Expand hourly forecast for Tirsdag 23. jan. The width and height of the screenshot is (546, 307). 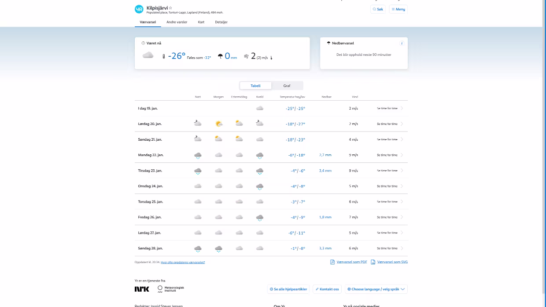(389, 171)
